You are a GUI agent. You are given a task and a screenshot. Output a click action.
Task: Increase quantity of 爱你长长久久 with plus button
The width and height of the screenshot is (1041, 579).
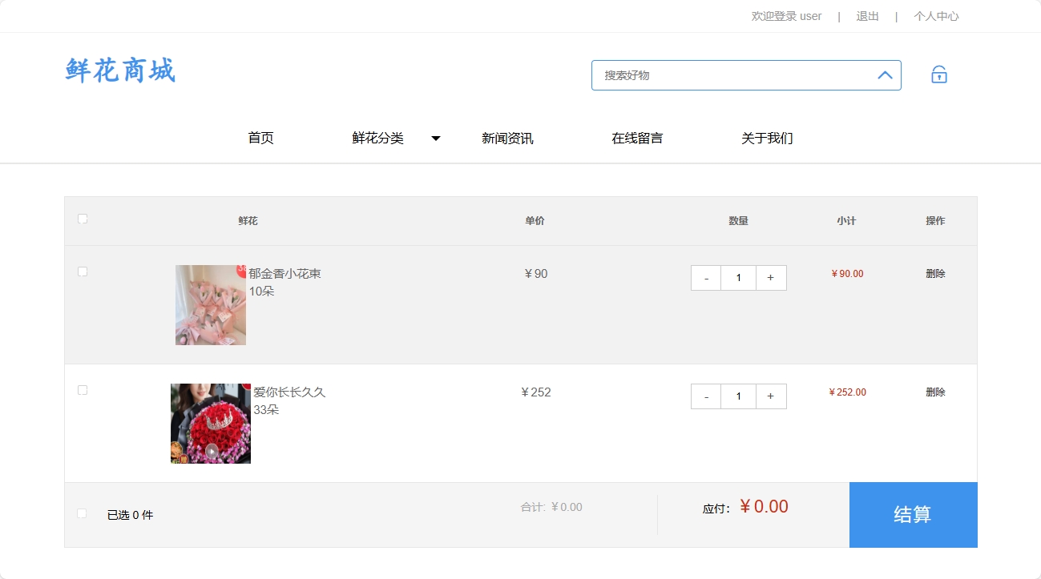[770, 396]
